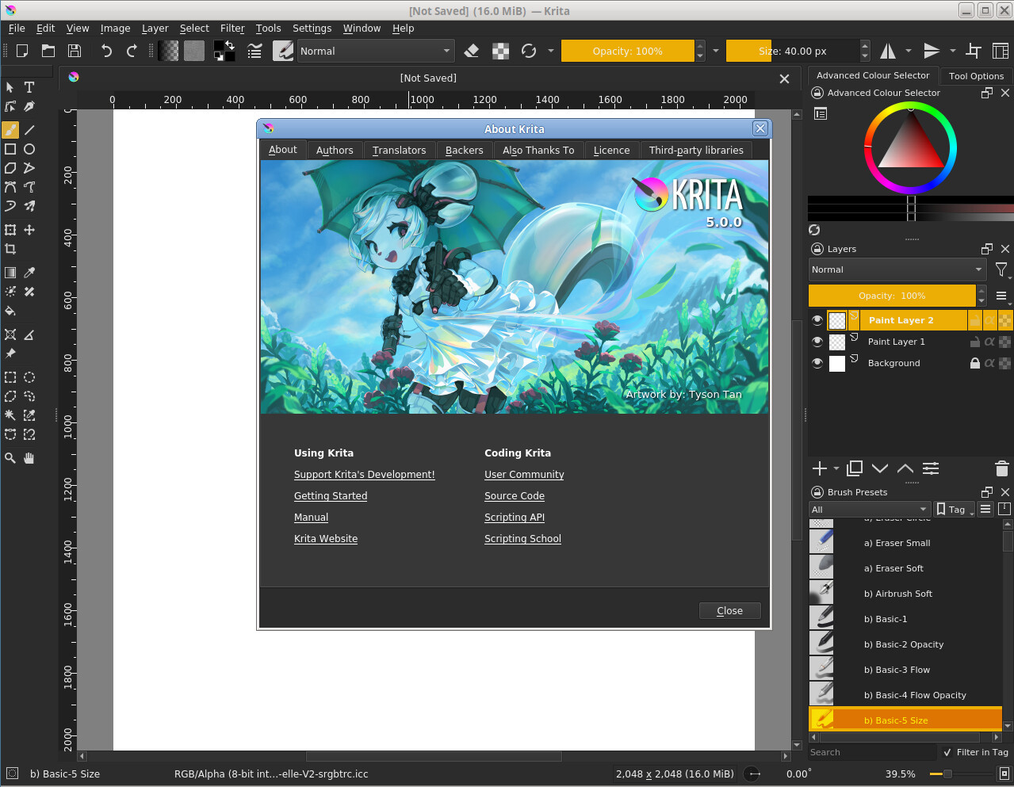This screenshot has height=787, width=1014.
Task: Switch to the Authors tab
Action: tap(335, 150)
